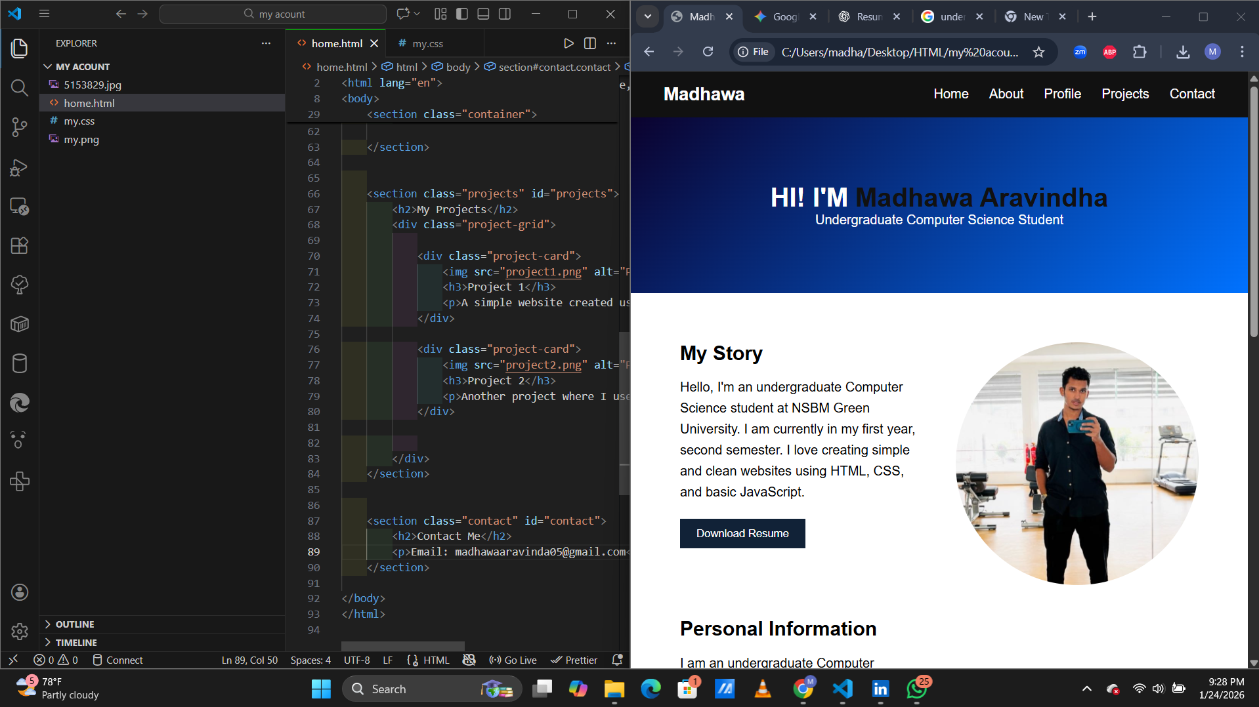Open the Manage settings gear
This screenshot has height=707, width=1259.
tap(19, 631)
